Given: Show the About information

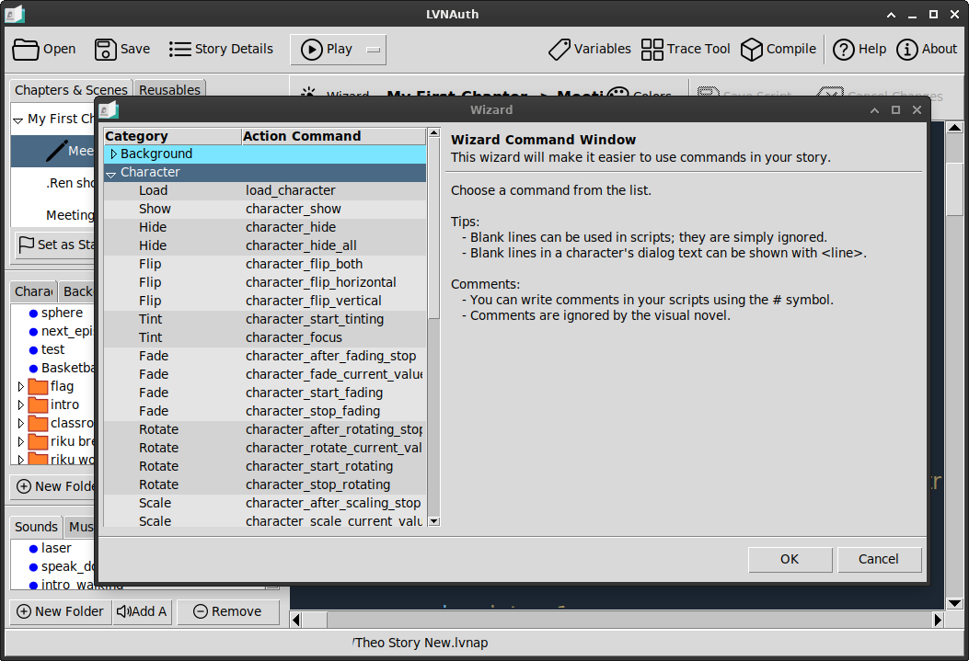Looking at the screenshot, I should [x=927, y=50].
